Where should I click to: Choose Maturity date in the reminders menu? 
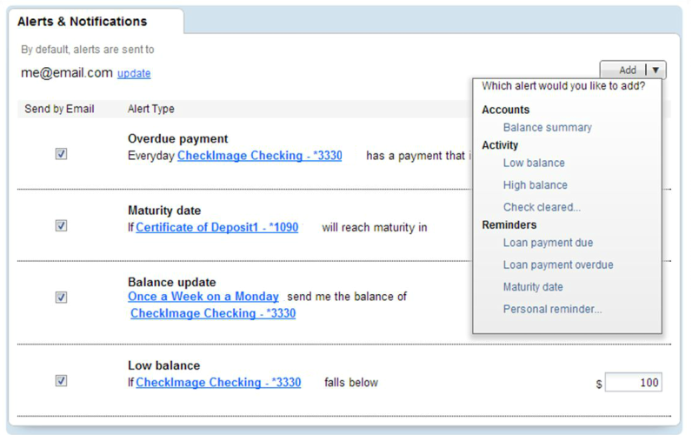tap(533, 287)
